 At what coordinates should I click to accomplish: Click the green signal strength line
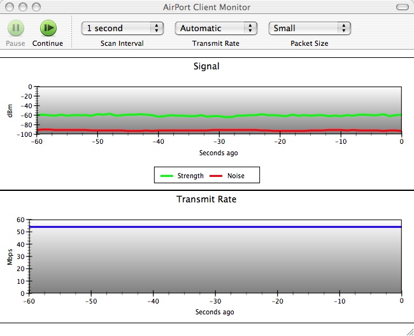[219, 116]
